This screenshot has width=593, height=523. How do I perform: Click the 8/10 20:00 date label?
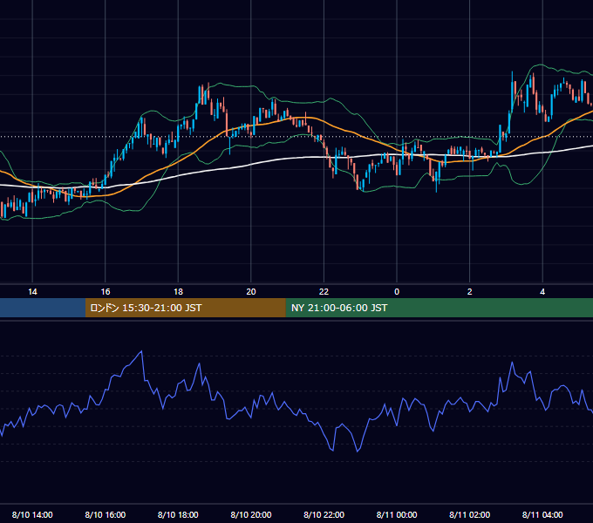(x=251, y=514)
